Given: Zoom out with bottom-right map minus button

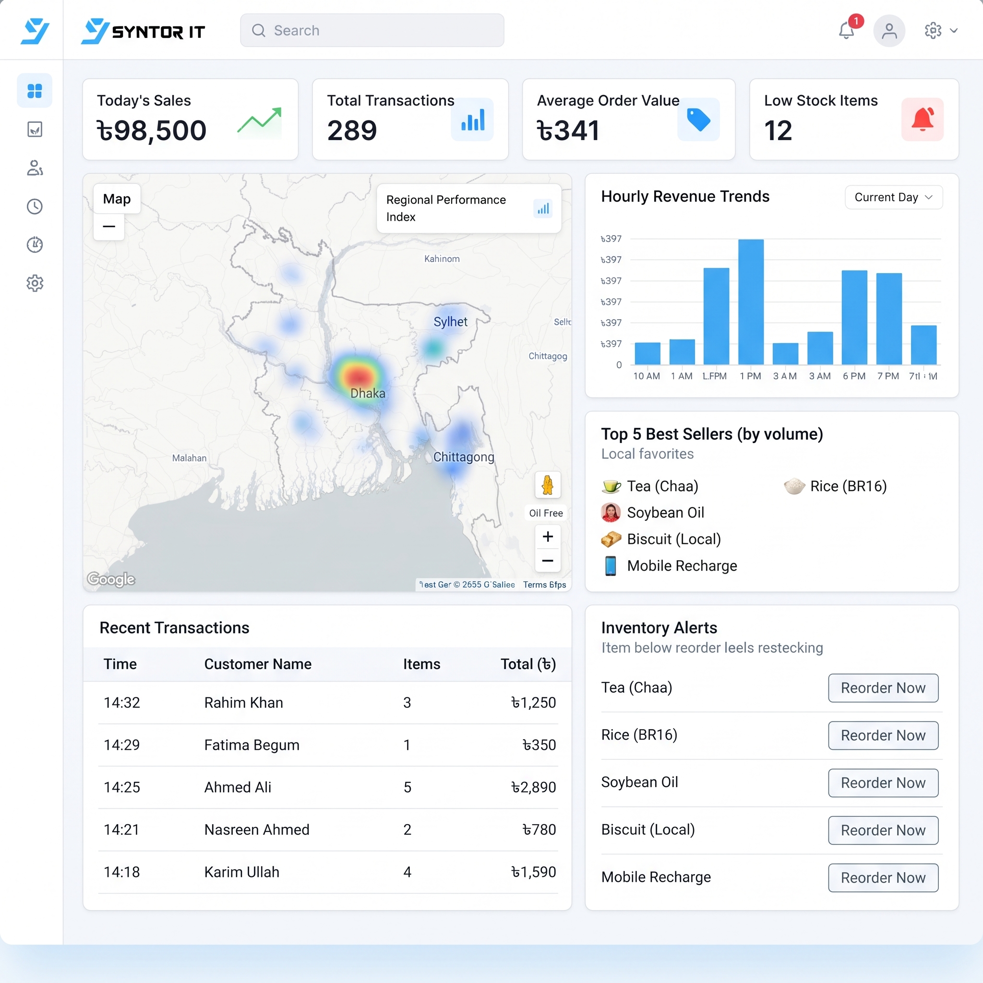Looking at the screenshot, I should point(548,561).
